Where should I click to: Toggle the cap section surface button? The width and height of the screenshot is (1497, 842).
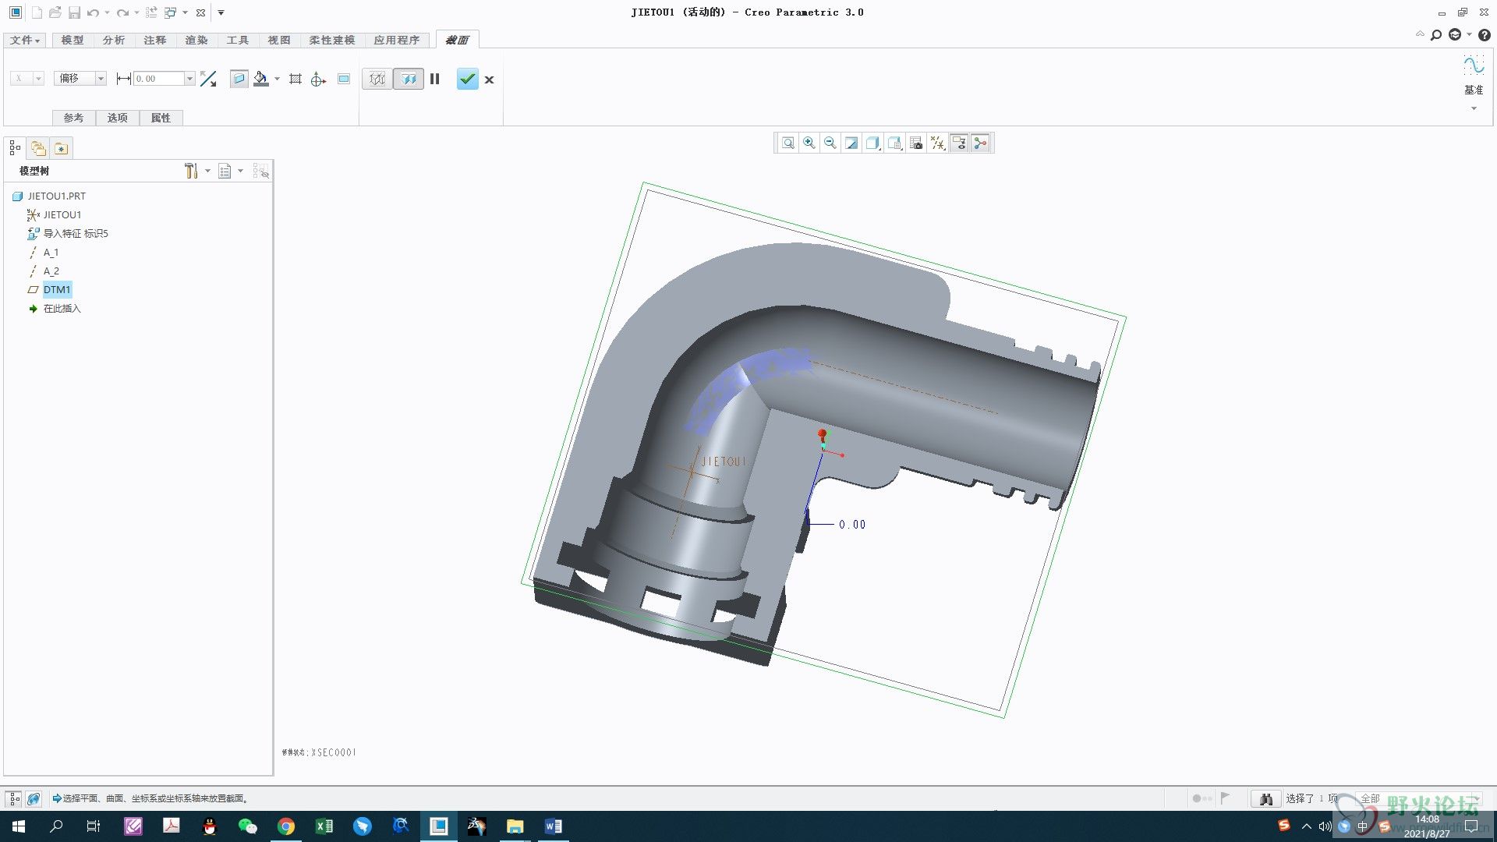[239, 79]
